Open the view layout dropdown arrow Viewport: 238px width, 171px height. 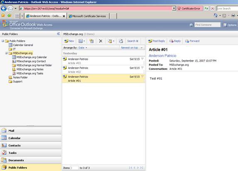pos(84,41)
